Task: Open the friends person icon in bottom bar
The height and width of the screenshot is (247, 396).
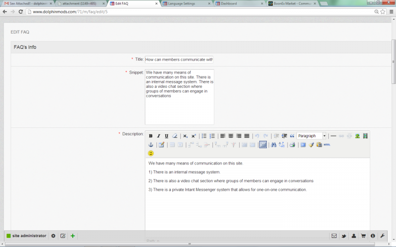Action: click(353, 236)
